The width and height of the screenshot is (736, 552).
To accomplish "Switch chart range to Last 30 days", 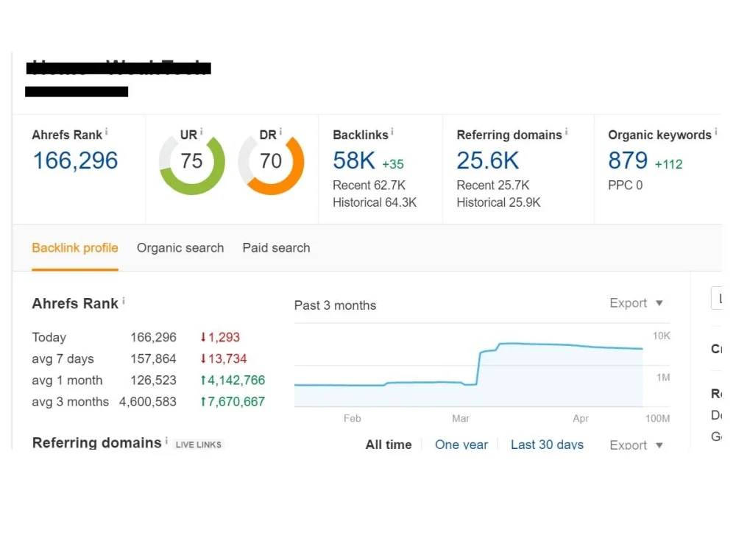I will [547, 445].
